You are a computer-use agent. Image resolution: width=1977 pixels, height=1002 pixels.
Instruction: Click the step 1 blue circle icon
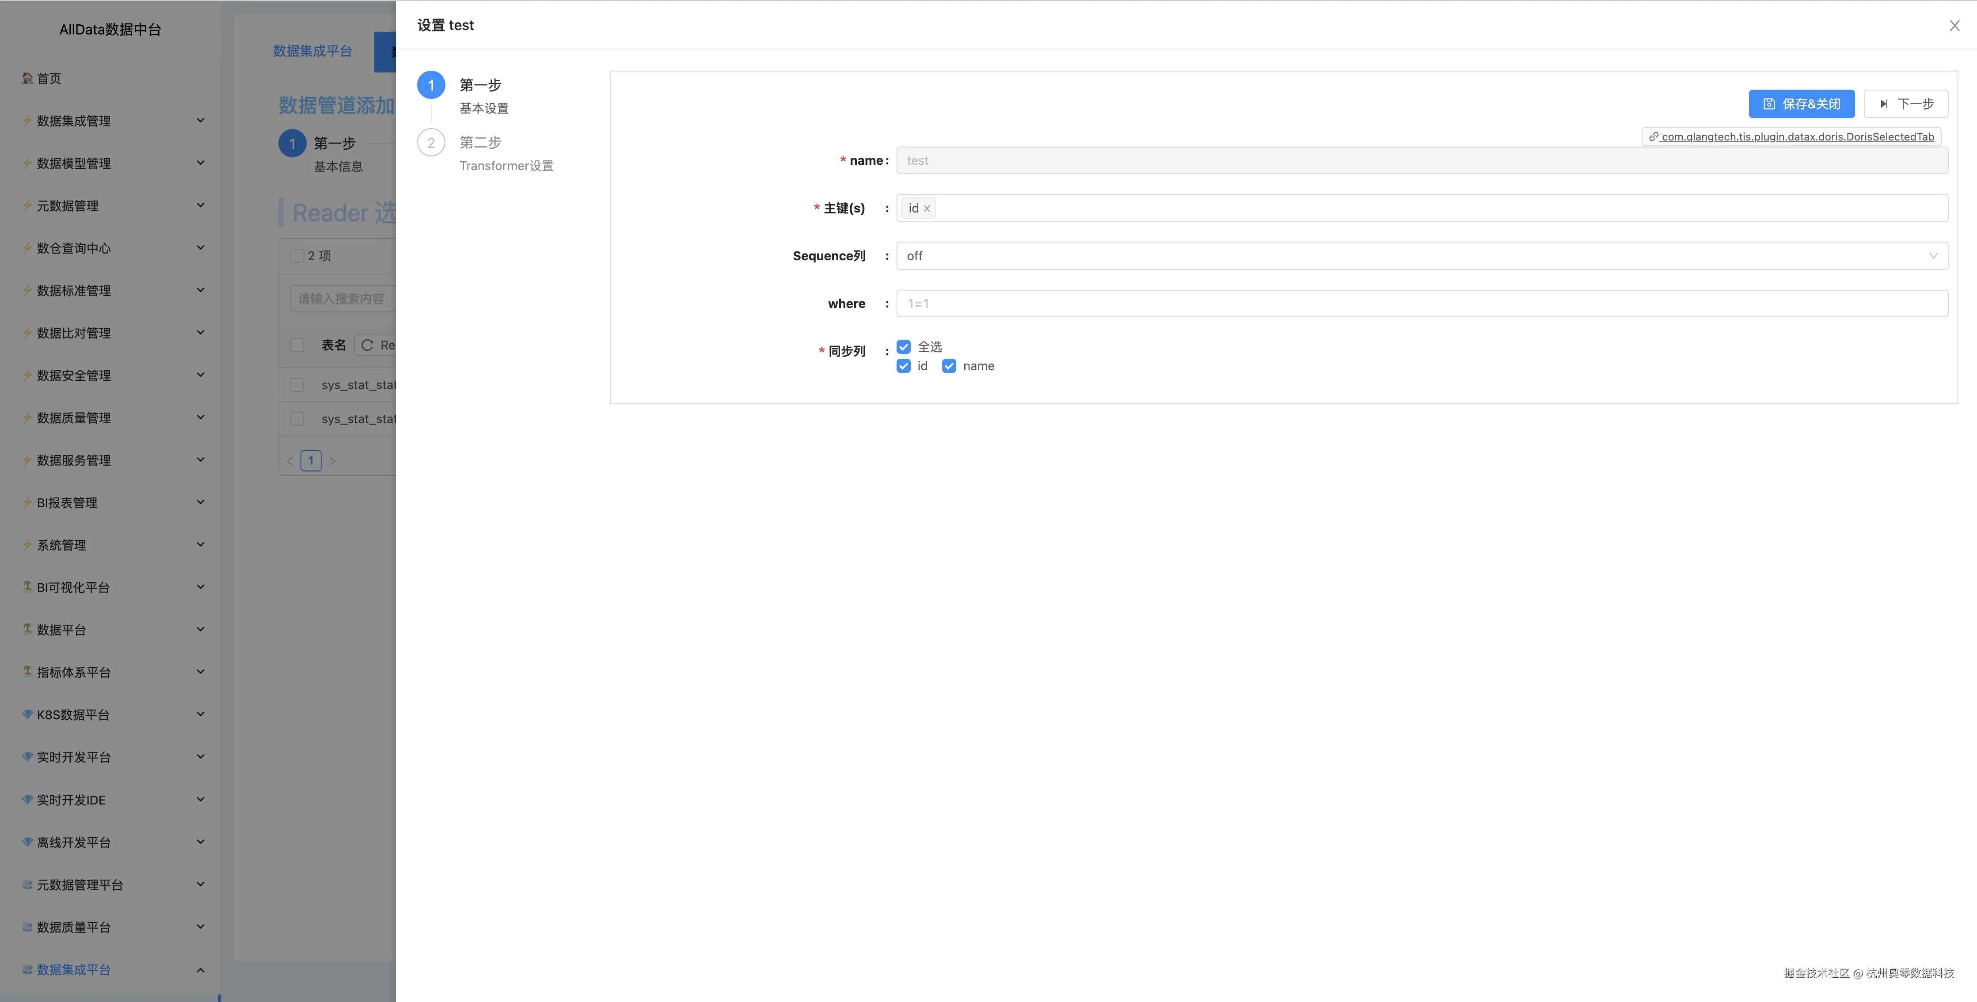430,85
